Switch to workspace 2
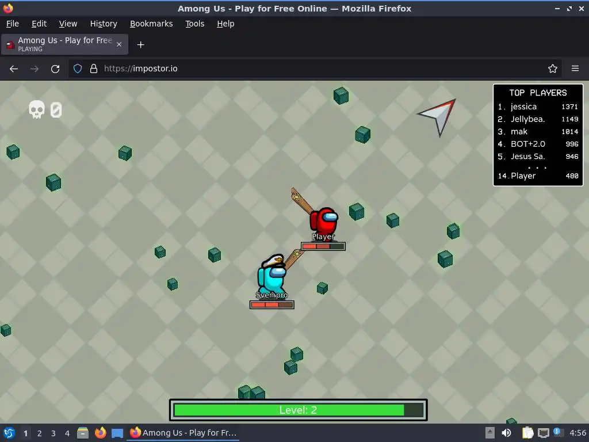This screenshot has width=589, height=442. click(40, 433)
